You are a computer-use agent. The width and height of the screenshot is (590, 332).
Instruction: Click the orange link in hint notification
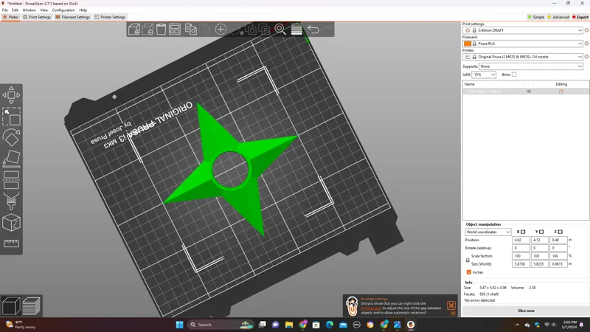[x=371, y=308]
